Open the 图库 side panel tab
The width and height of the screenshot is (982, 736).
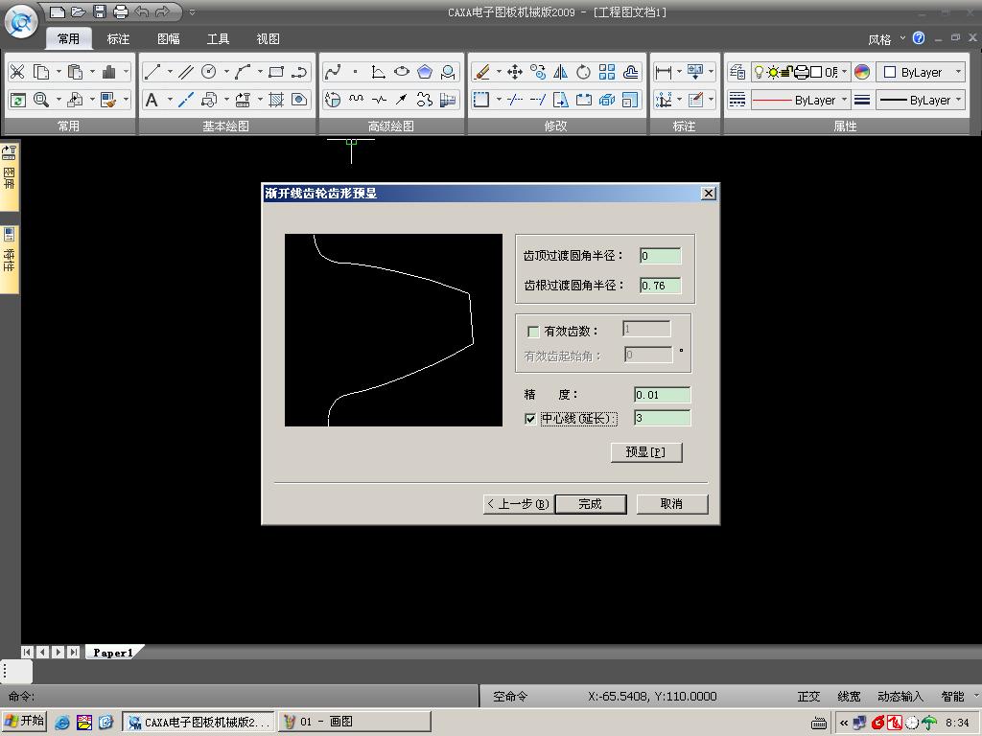pyautogui.click(x=9, y=176)
